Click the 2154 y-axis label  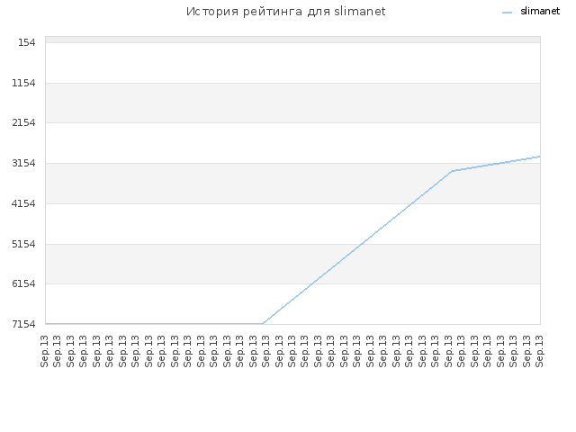24,122
